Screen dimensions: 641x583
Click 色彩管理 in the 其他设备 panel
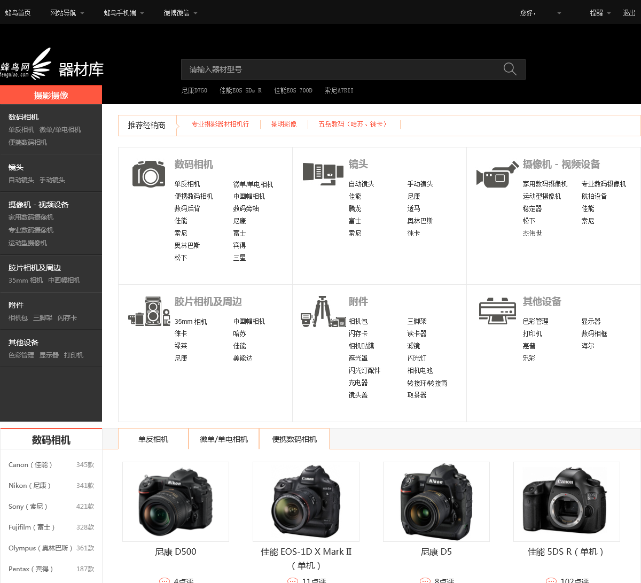pyautogui.click(x=535, y=321)
